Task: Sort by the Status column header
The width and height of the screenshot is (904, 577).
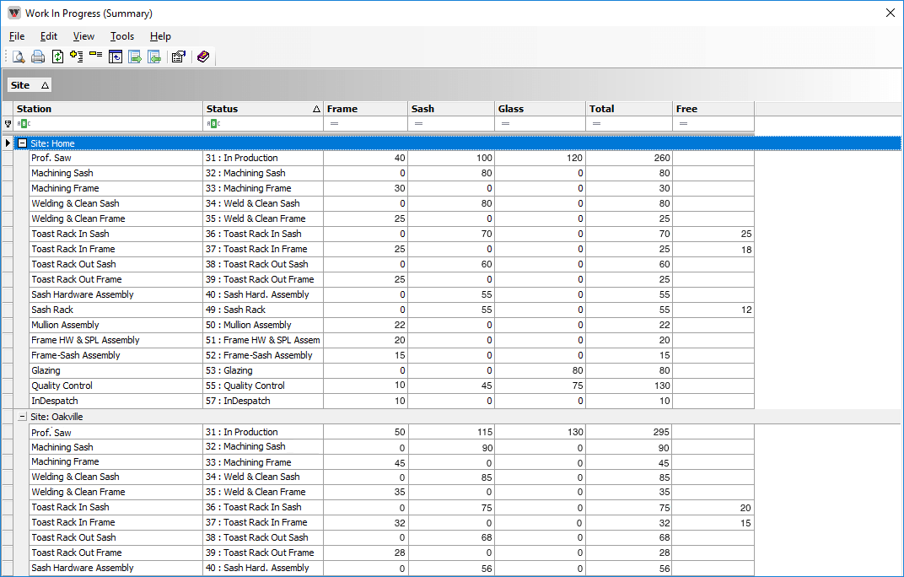Action: [x=257, y=109]
